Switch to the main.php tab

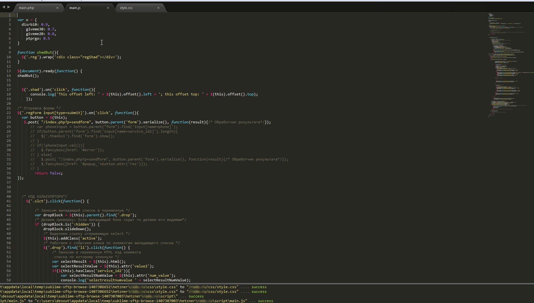pos(27,8)
